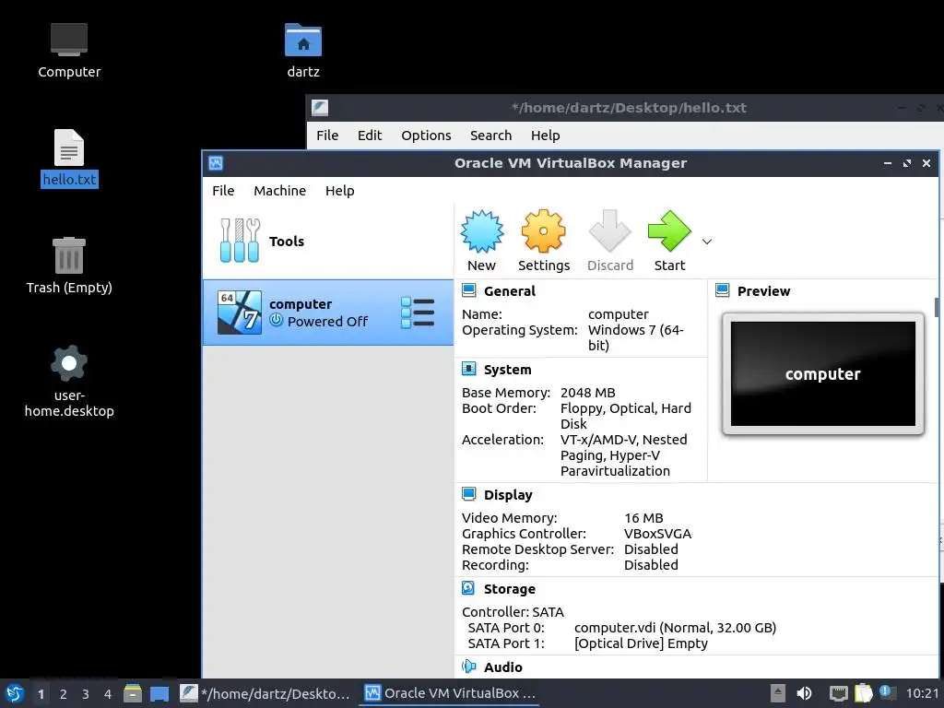
Task: Click the Preview section icon
Action: point(723,290)
